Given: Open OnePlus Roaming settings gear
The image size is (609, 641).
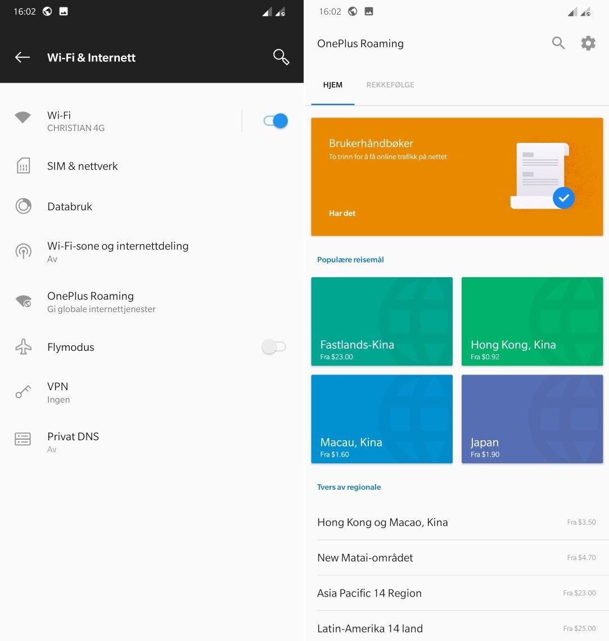Looking at the screenshot, I should 588,43.
